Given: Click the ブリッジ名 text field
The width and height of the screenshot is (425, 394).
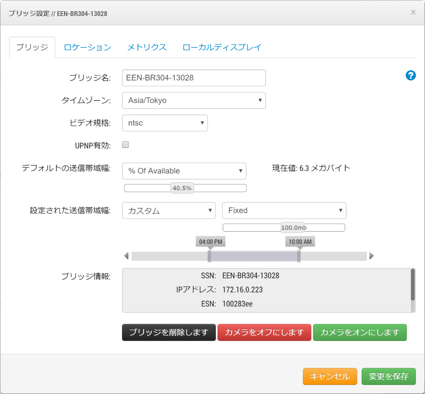Looking at the screenshot, I should [x=194, y=78].
